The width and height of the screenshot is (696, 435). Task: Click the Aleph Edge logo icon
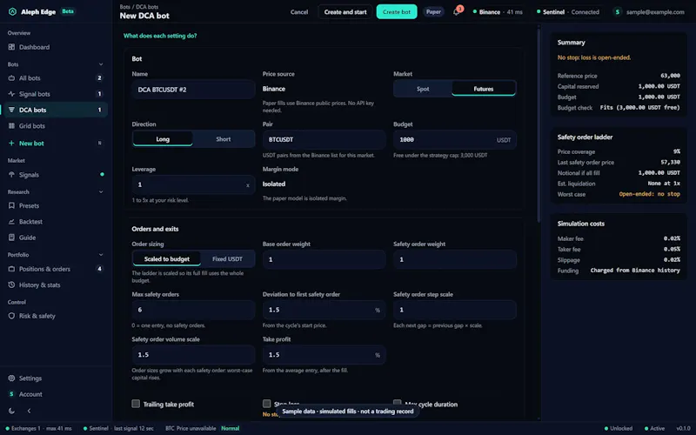[12, 12]
